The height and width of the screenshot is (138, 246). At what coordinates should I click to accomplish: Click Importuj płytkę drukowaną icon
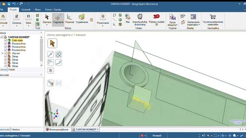[140, 16]
